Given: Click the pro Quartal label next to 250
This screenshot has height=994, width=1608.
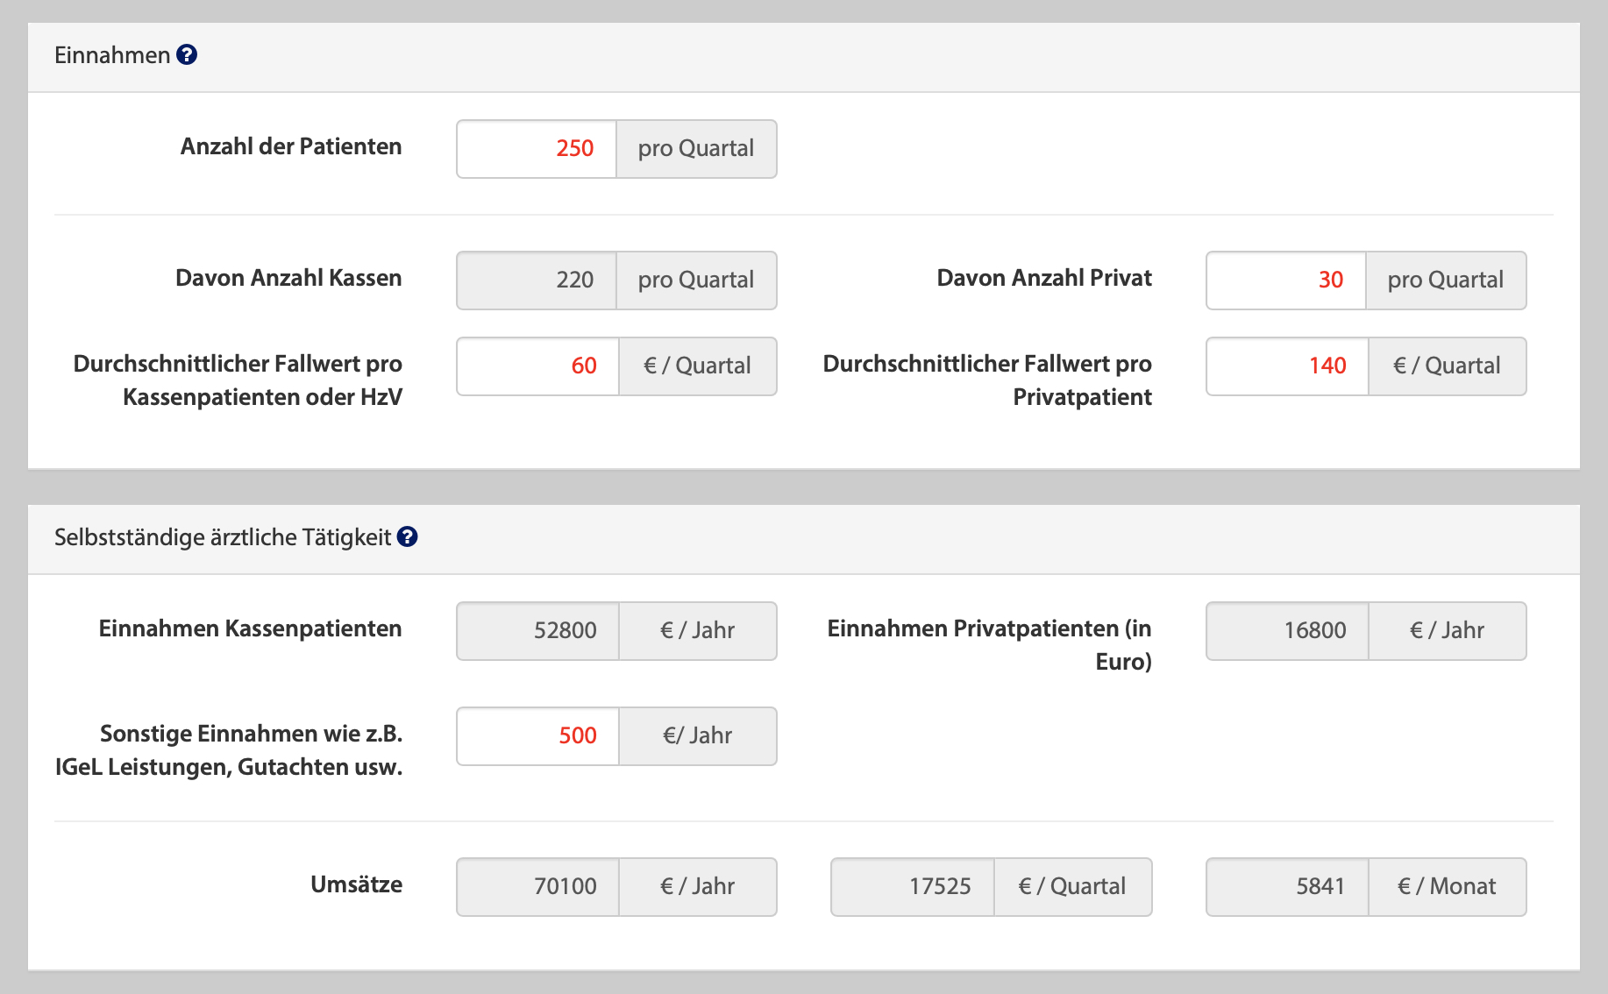Looking at the screenshot, I should [x=694, y=148].
